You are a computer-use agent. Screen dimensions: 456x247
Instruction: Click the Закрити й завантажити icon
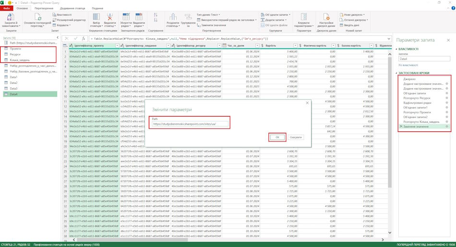(11, 17)
